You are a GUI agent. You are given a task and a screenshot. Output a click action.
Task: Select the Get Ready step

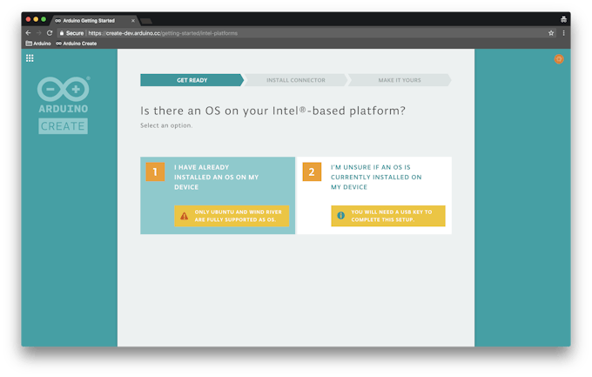click(192, 80)
